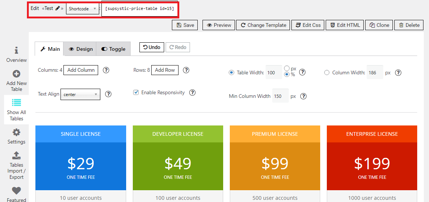The width and height of the screenshot is (429, 202).
Task: Click the Save button
Action: pos(185,25)
